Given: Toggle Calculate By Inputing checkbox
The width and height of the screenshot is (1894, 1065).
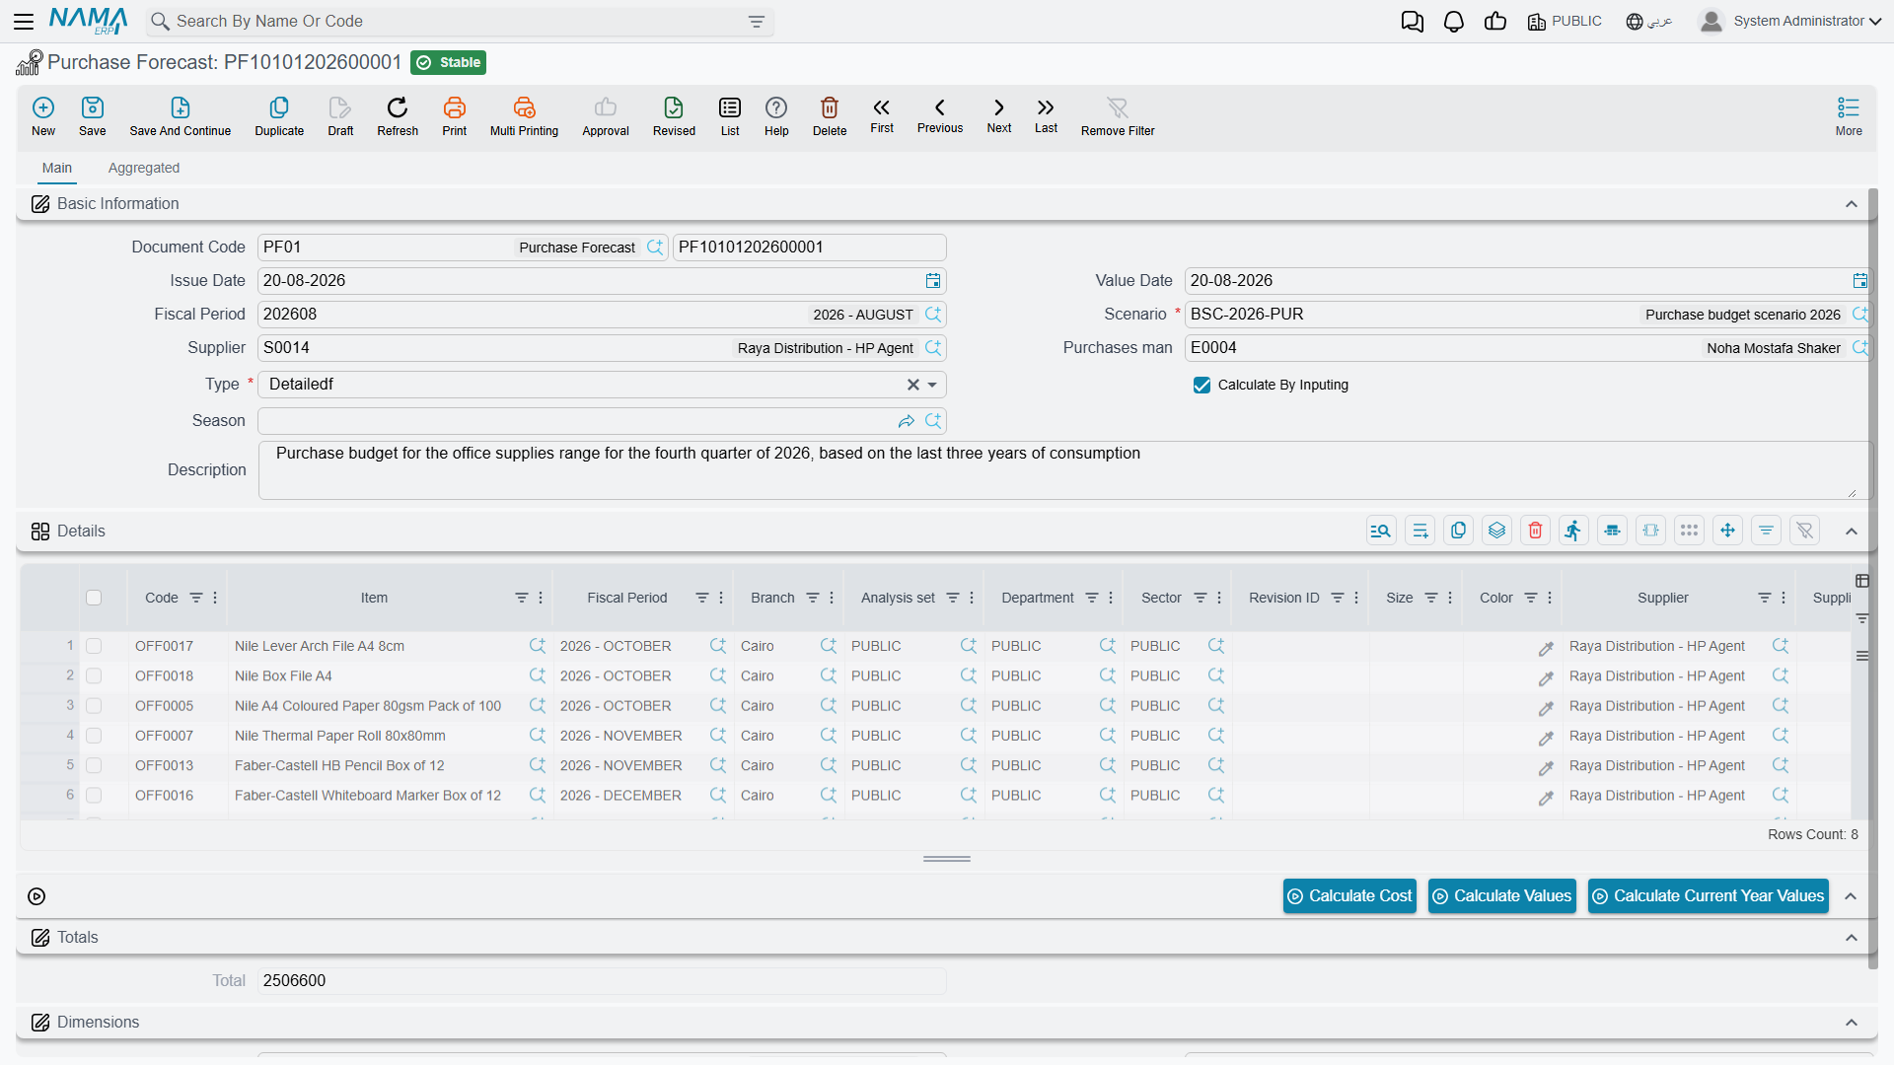Looking at the screenshot, I should coord(1202,385).
